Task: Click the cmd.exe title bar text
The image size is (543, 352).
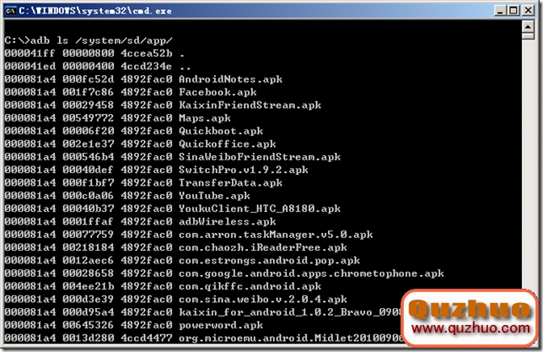Action: click(95, 11)
